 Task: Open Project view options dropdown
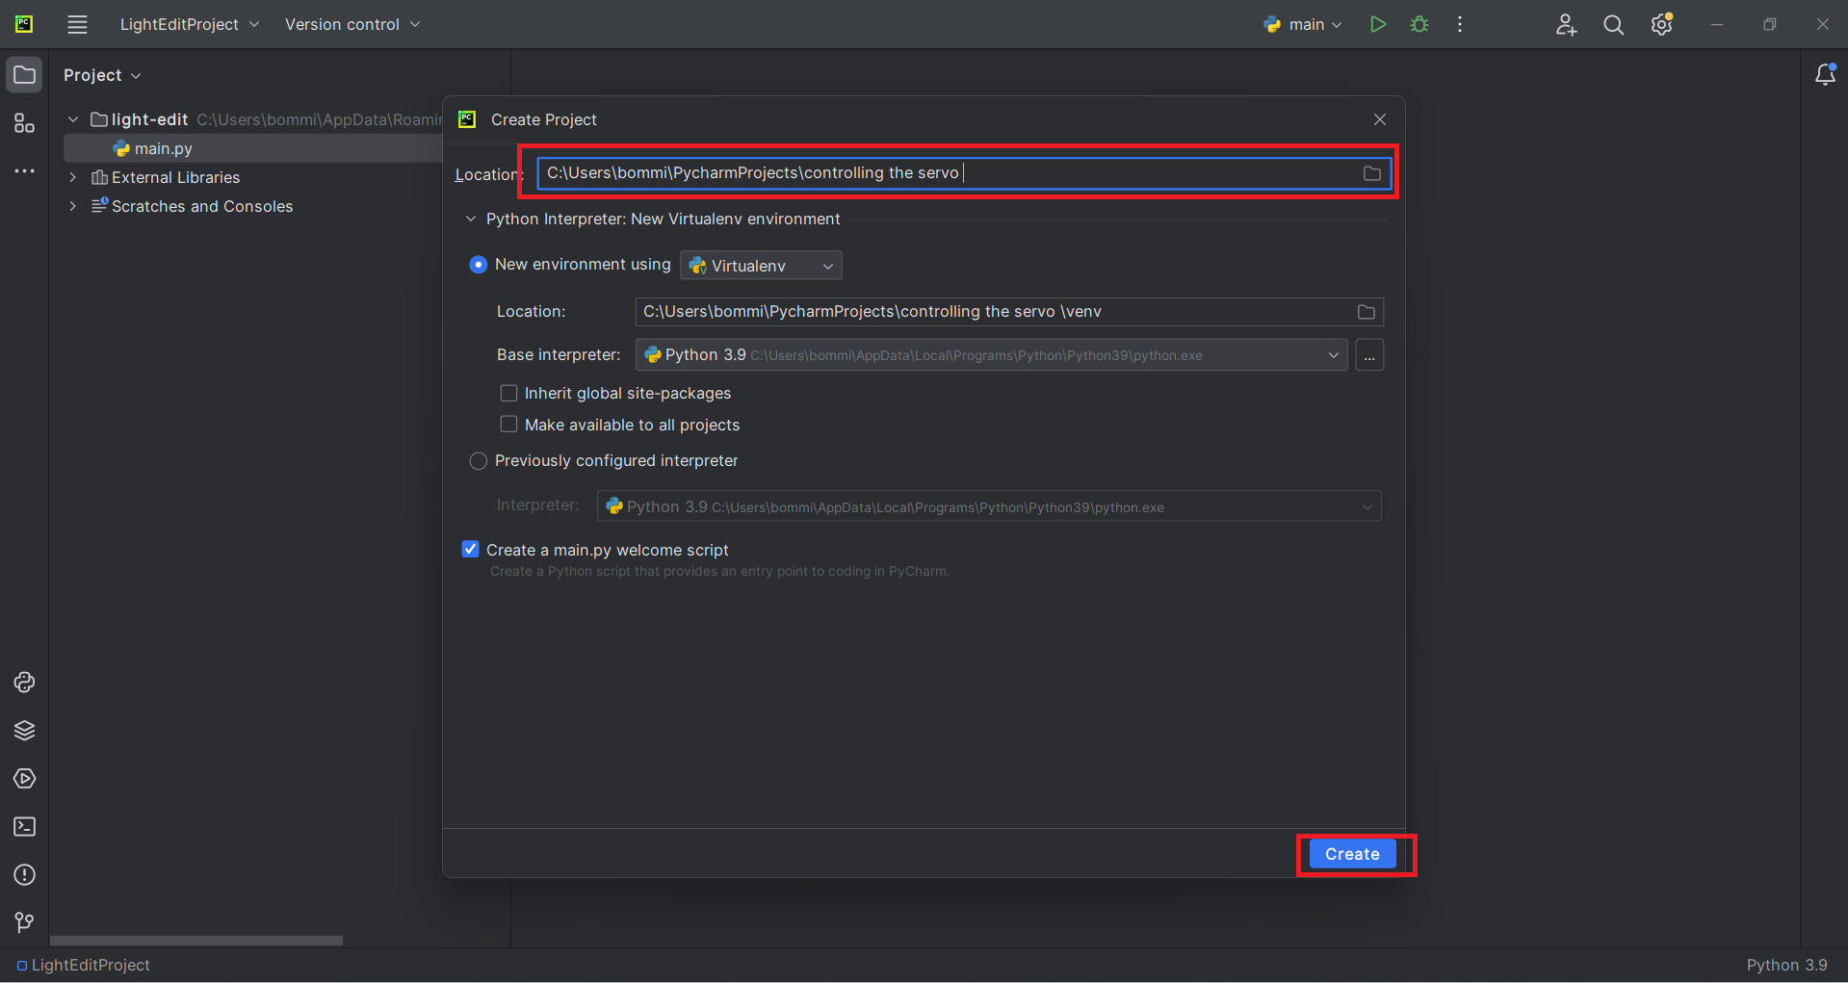[x=102, y=75]
